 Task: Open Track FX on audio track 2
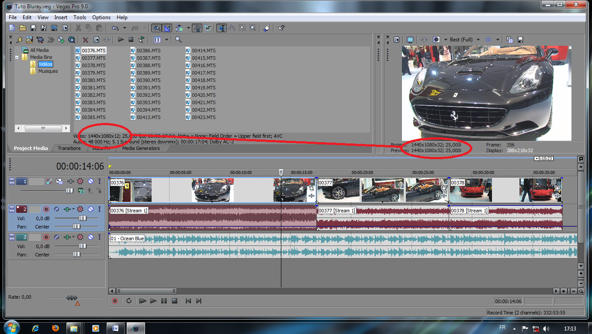click(80, 209)
